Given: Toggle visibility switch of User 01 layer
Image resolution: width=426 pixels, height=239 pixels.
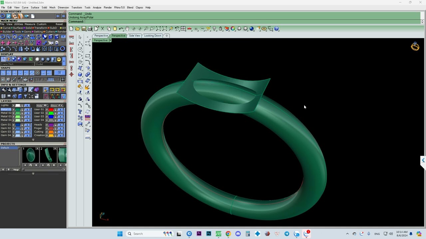Looking at the screenshot, I should pos(61,110).
